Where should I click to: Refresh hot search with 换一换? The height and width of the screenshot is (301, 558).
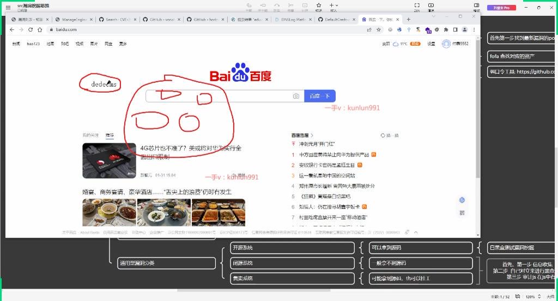[390, 135]
